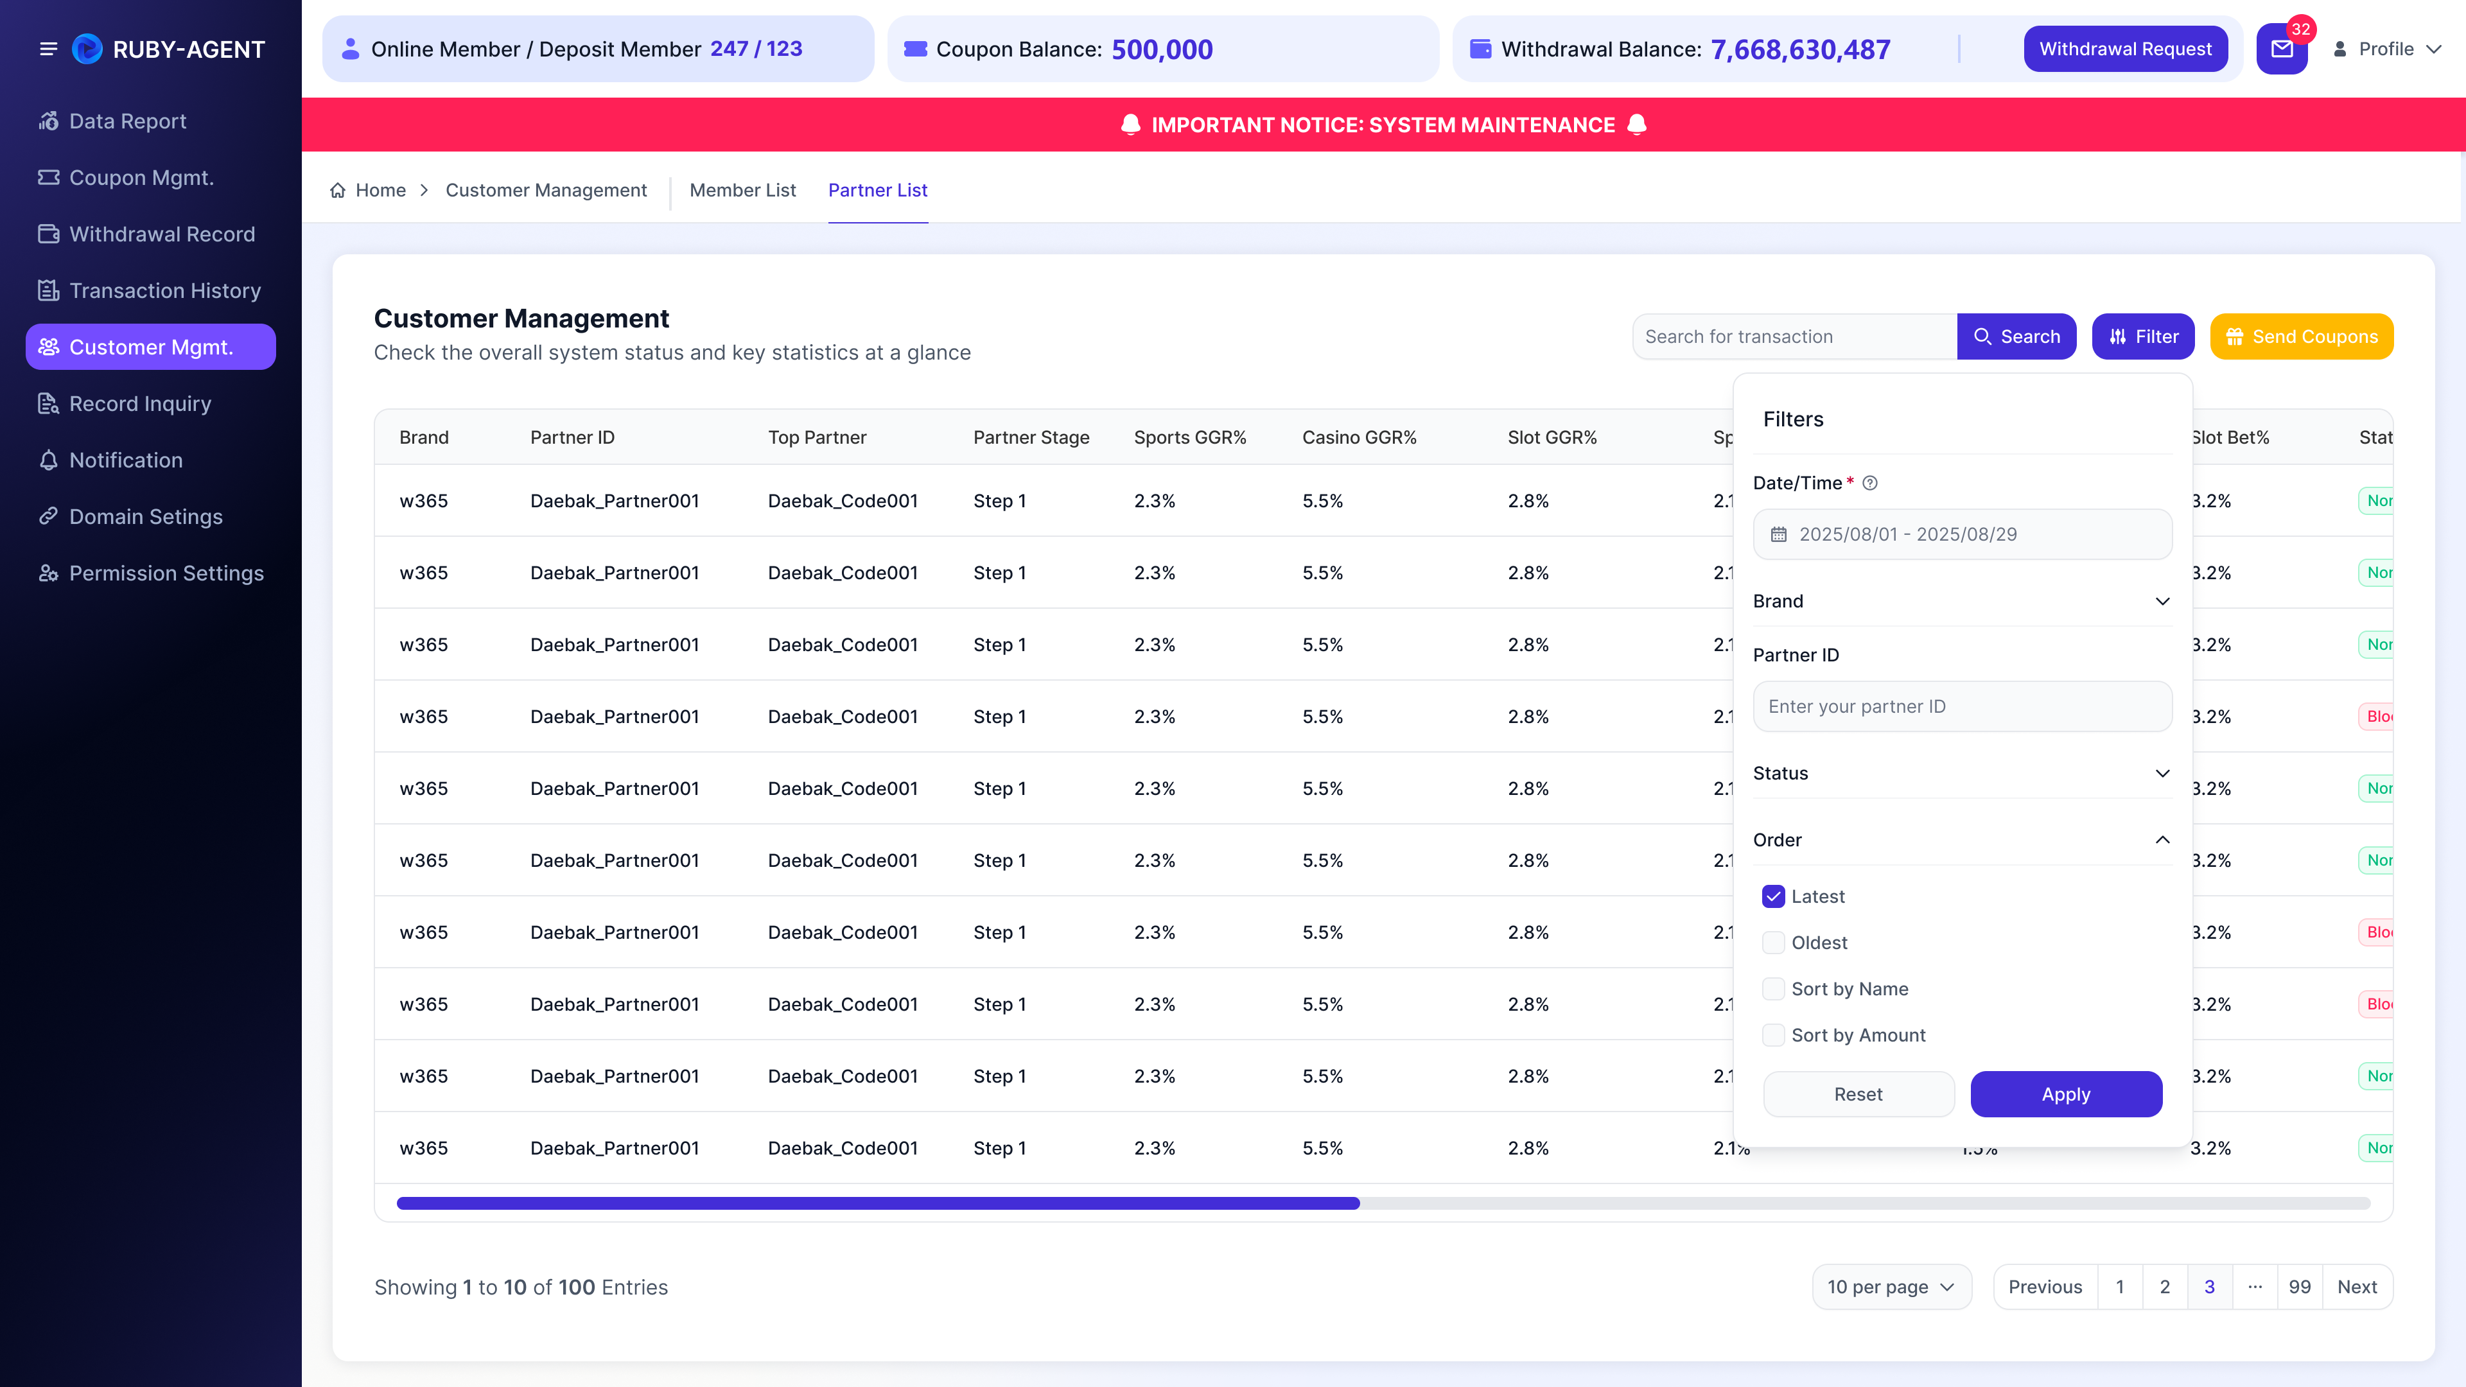
Task: Click the Data Report sidebar icon
Action: coord(49,121)
